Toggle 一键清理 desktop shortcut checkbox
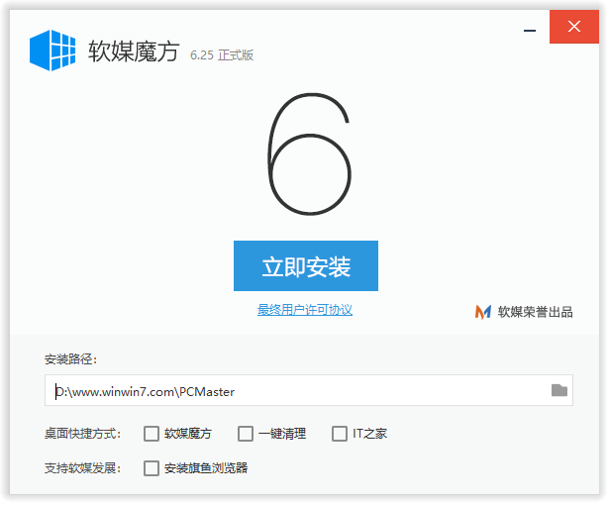609x505 pixels. point(246,435)
